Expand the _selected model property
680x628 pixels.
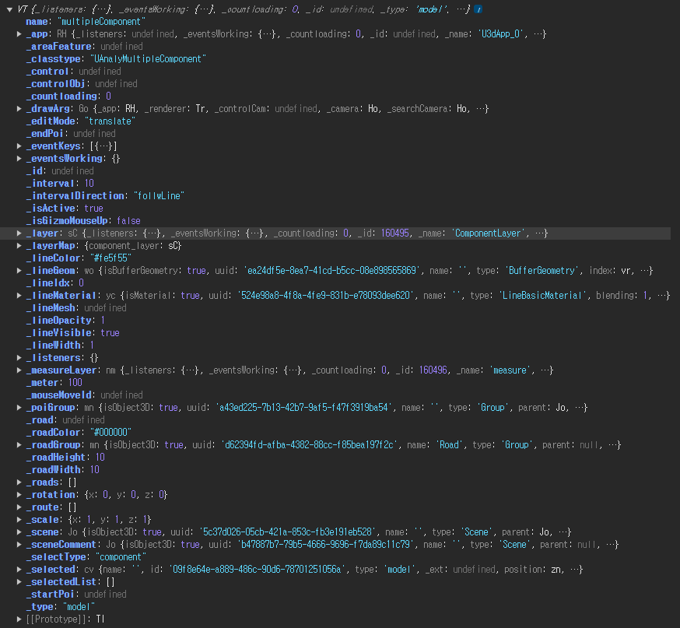click(19, 569)
